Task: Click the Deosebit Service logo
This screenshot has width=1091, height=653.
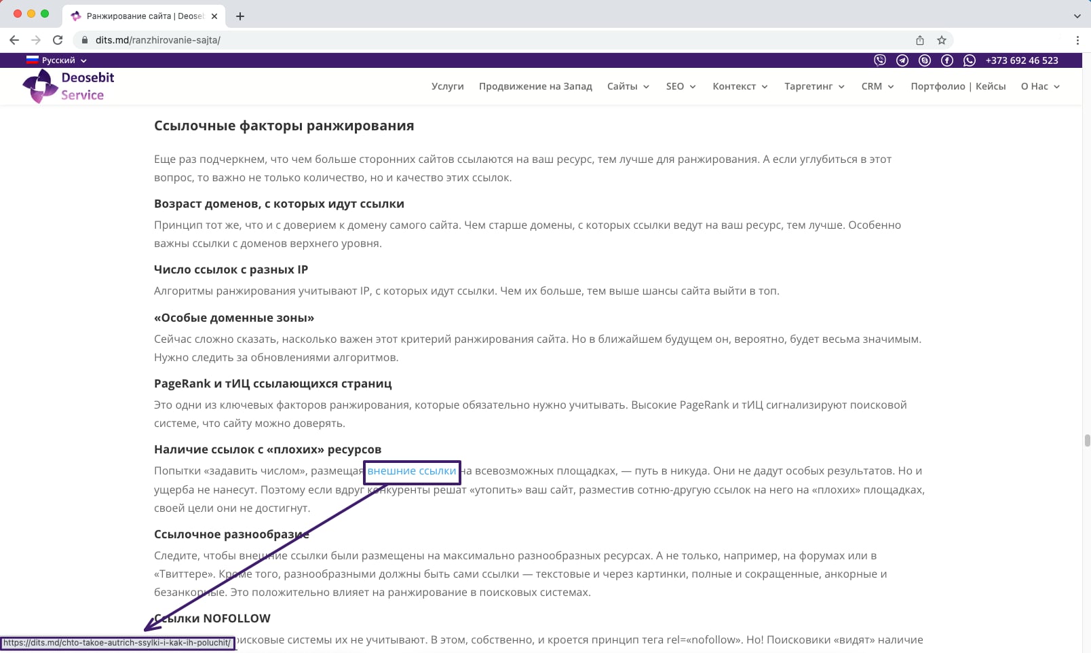Action: click(x=69, y=86)
